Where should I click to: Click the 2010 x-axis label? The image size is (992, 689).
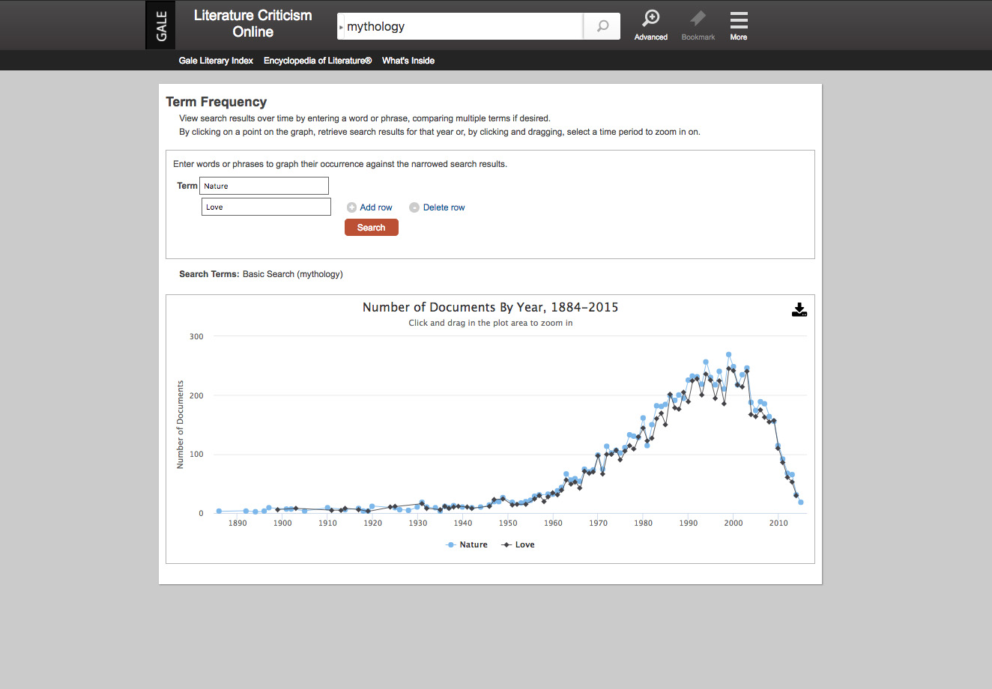click(x=778, y=523)
